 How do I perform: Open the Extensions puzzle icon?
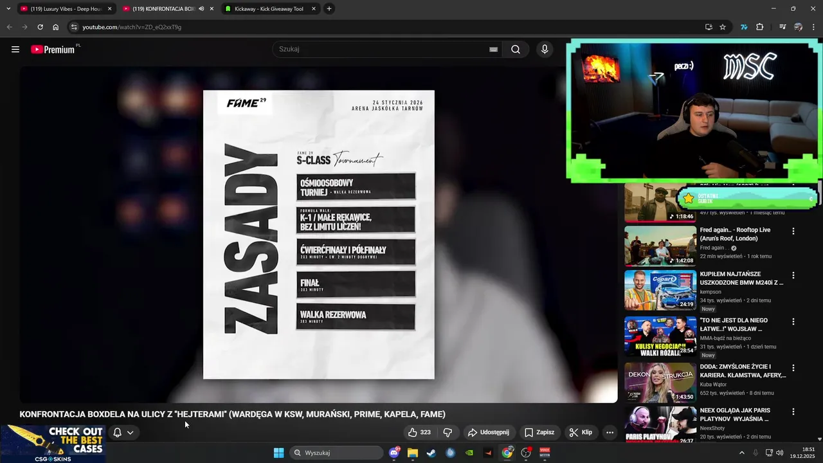click(x=760, y=27)
